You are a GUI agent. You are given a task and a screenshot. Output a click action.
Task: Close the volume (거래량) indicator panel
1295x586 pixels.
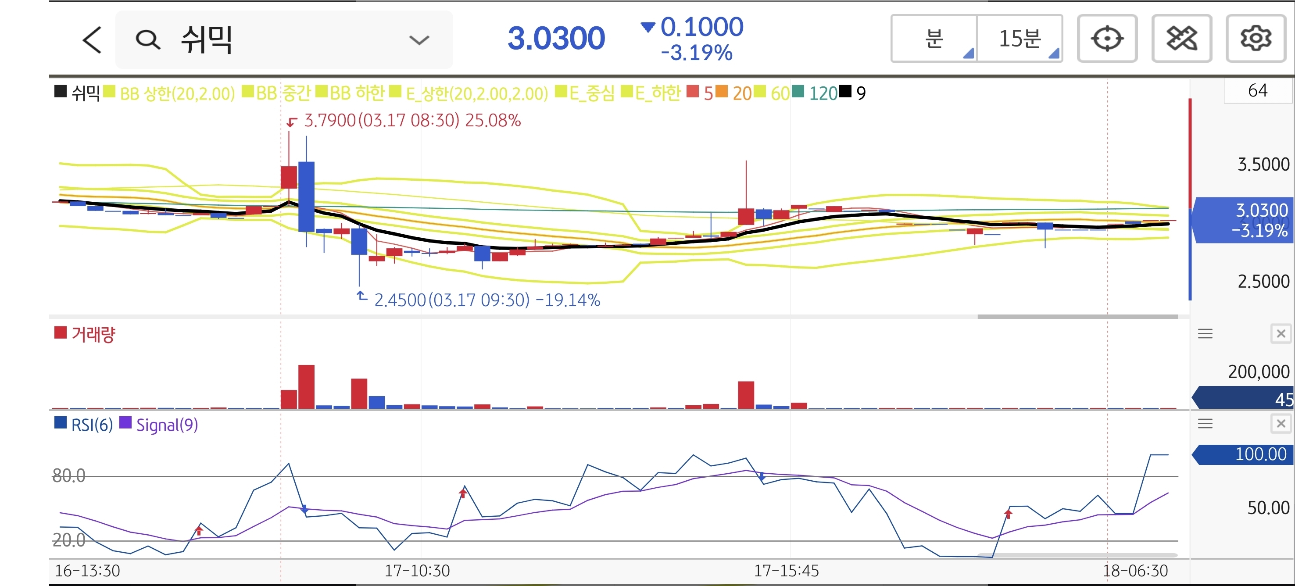click(x=1281, y=334)
